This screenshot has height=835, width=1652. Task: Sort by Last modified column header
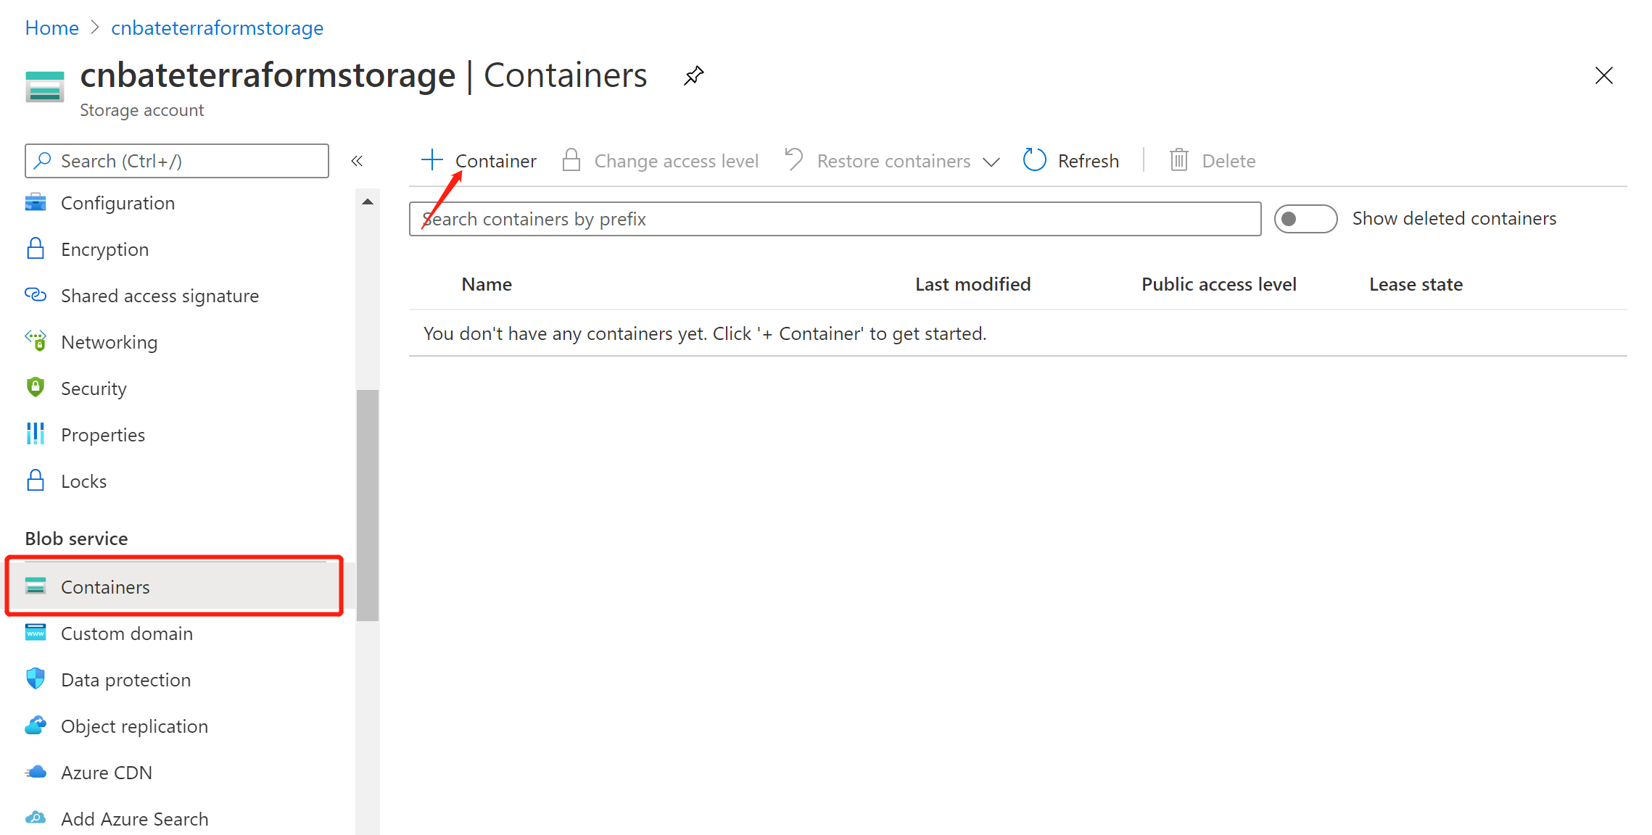click(972, 284)
